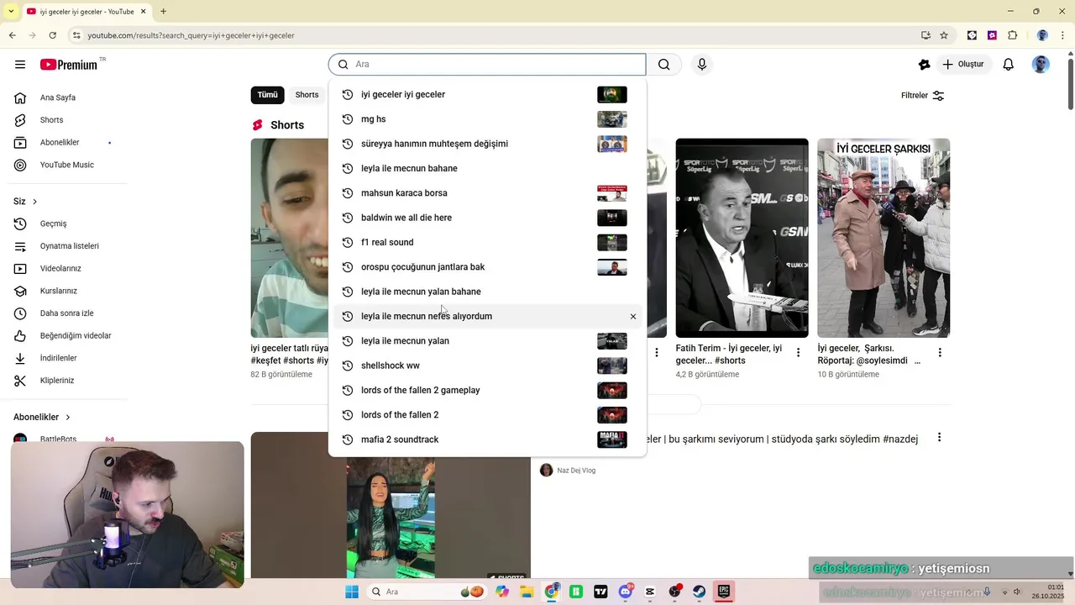Choose suggestion 'lords of the fallen 2 gameplay'
The width and height of the screenshot is (1075, 605).
click(487, 391)
